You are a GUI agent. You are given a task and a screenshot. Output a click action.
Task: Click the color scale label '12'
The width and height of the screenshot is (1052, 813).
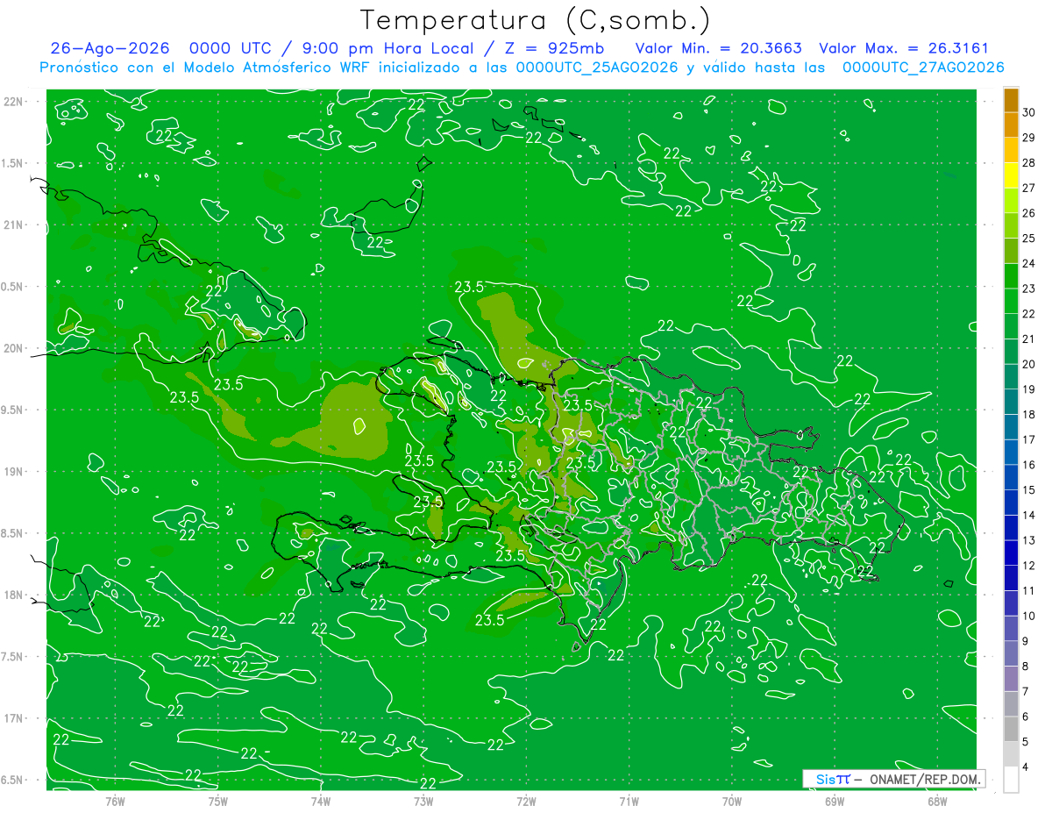point(1028,566)
